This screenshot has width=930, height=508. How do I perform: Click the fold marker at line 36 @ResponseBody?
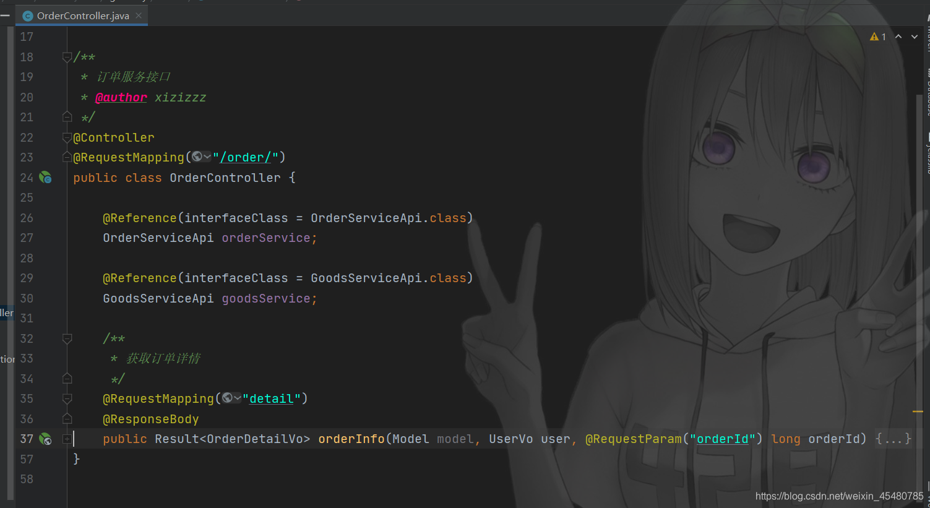click(67, 419)
